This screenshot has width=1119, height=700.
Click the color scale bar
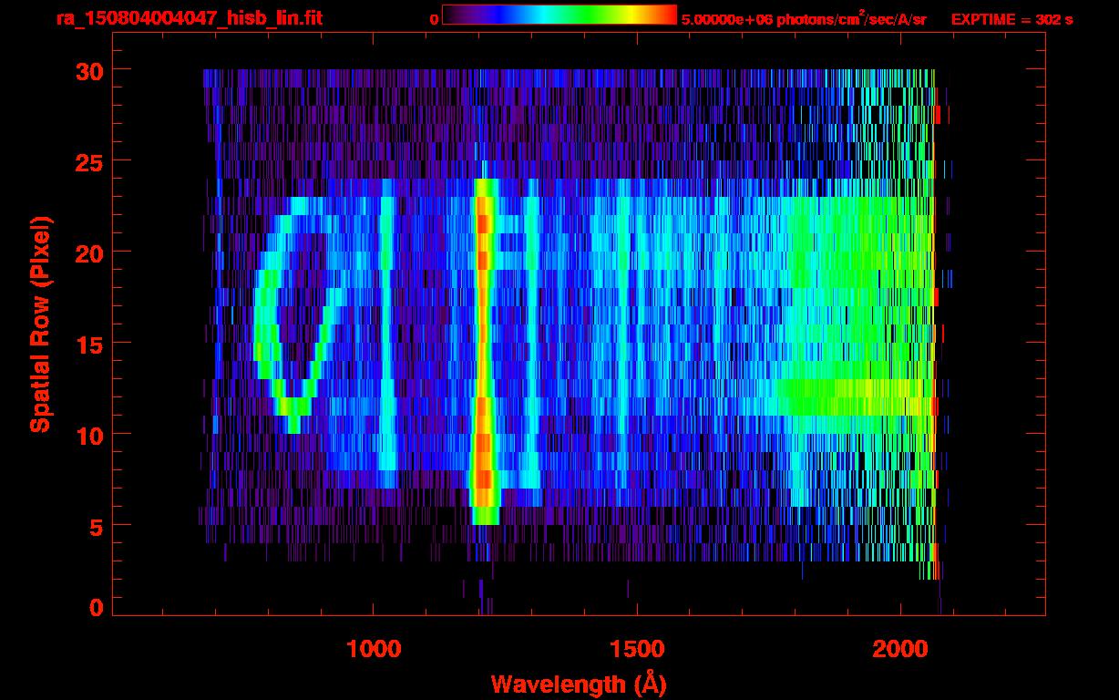(559, 15)
